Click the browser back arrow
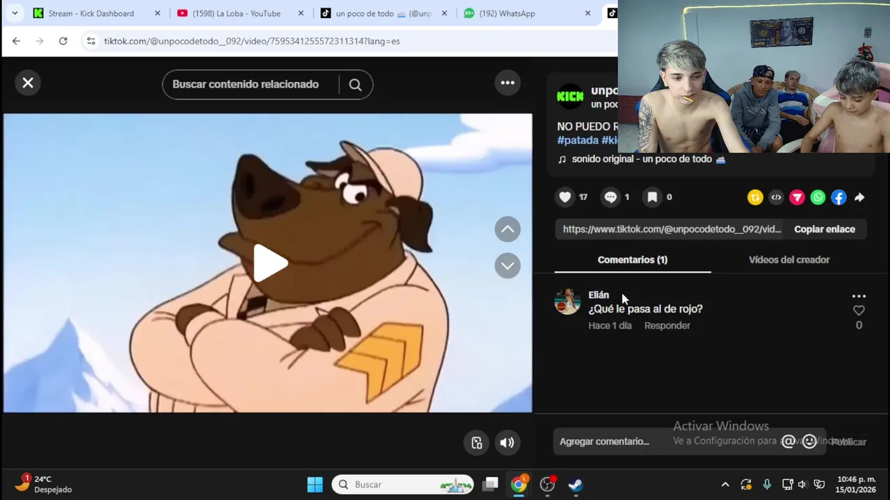Image resolution: width=890 pixels, height=500 pixels. [16, 41]
